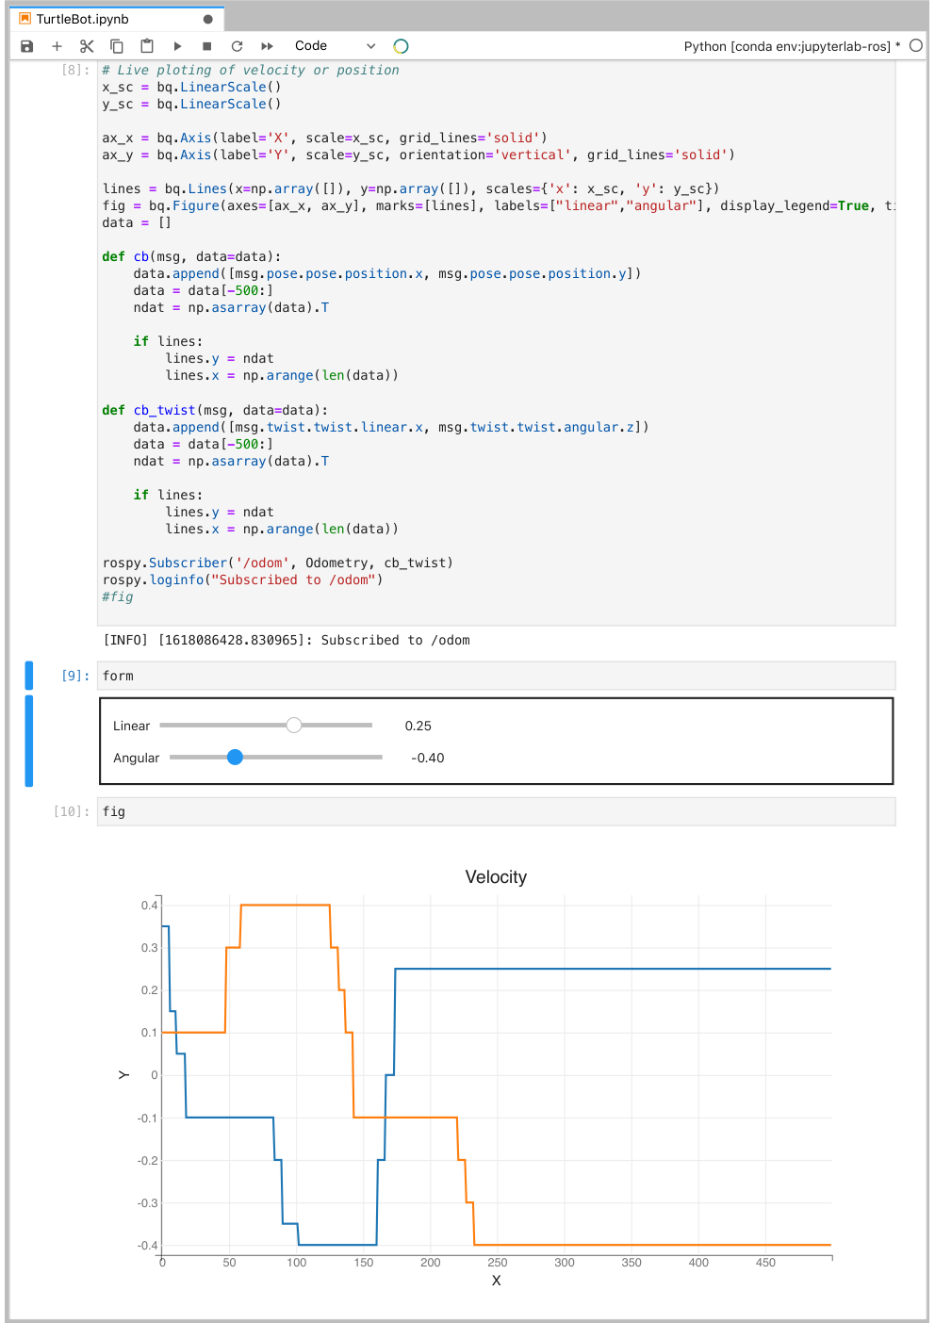Restart the kernel with circular arrow icon

237,46
